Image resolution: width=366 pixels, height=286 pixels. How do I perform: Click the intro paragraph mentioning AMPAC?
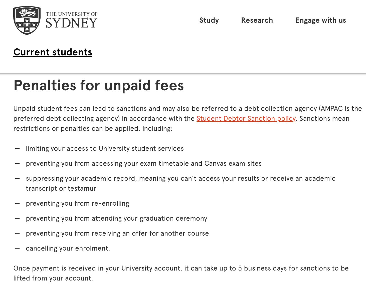coord(188,119)
